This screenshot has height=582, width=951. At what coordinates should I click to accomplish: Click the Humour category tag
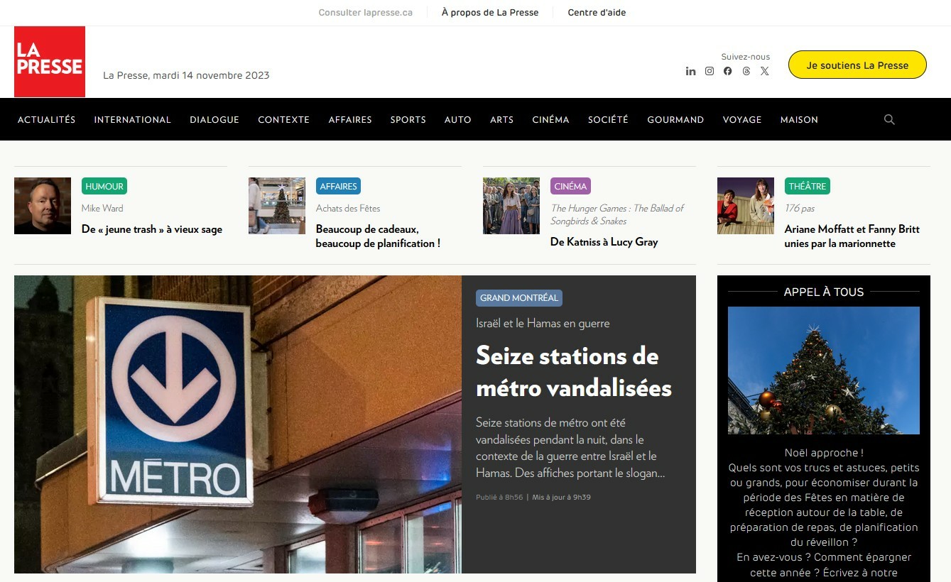click(104, 186)
